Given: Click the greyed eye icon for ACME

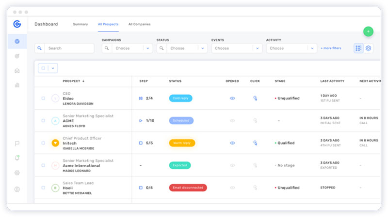Looking at the screenshot, I should point(232,121).
